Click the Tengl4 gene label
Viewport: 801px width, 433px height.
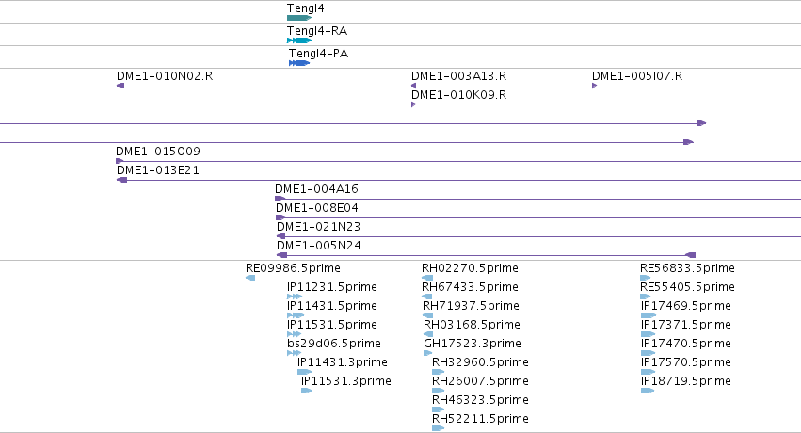coord(306,8)
